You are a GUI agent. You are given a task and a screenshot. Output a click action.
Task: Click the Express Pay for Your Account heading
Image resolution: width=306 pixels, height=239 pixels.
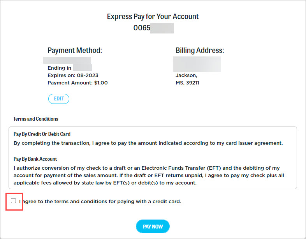click(x=153, y=17)
